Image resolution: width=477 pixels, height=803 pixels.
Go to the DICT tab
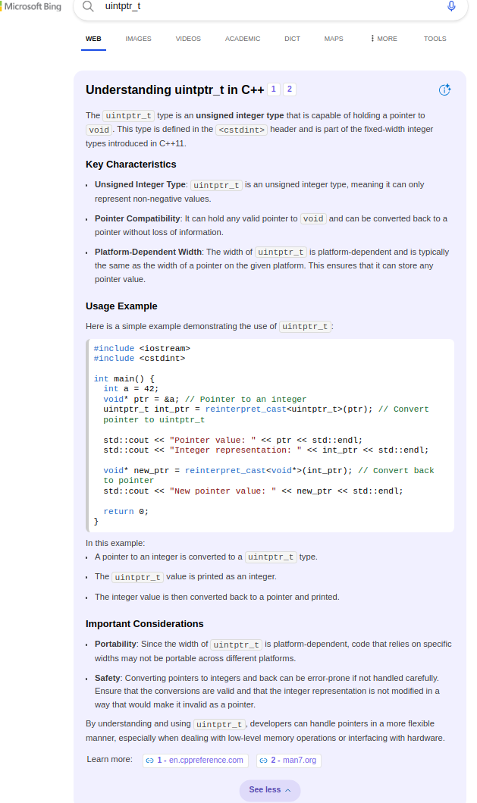[x=293, y=39]
